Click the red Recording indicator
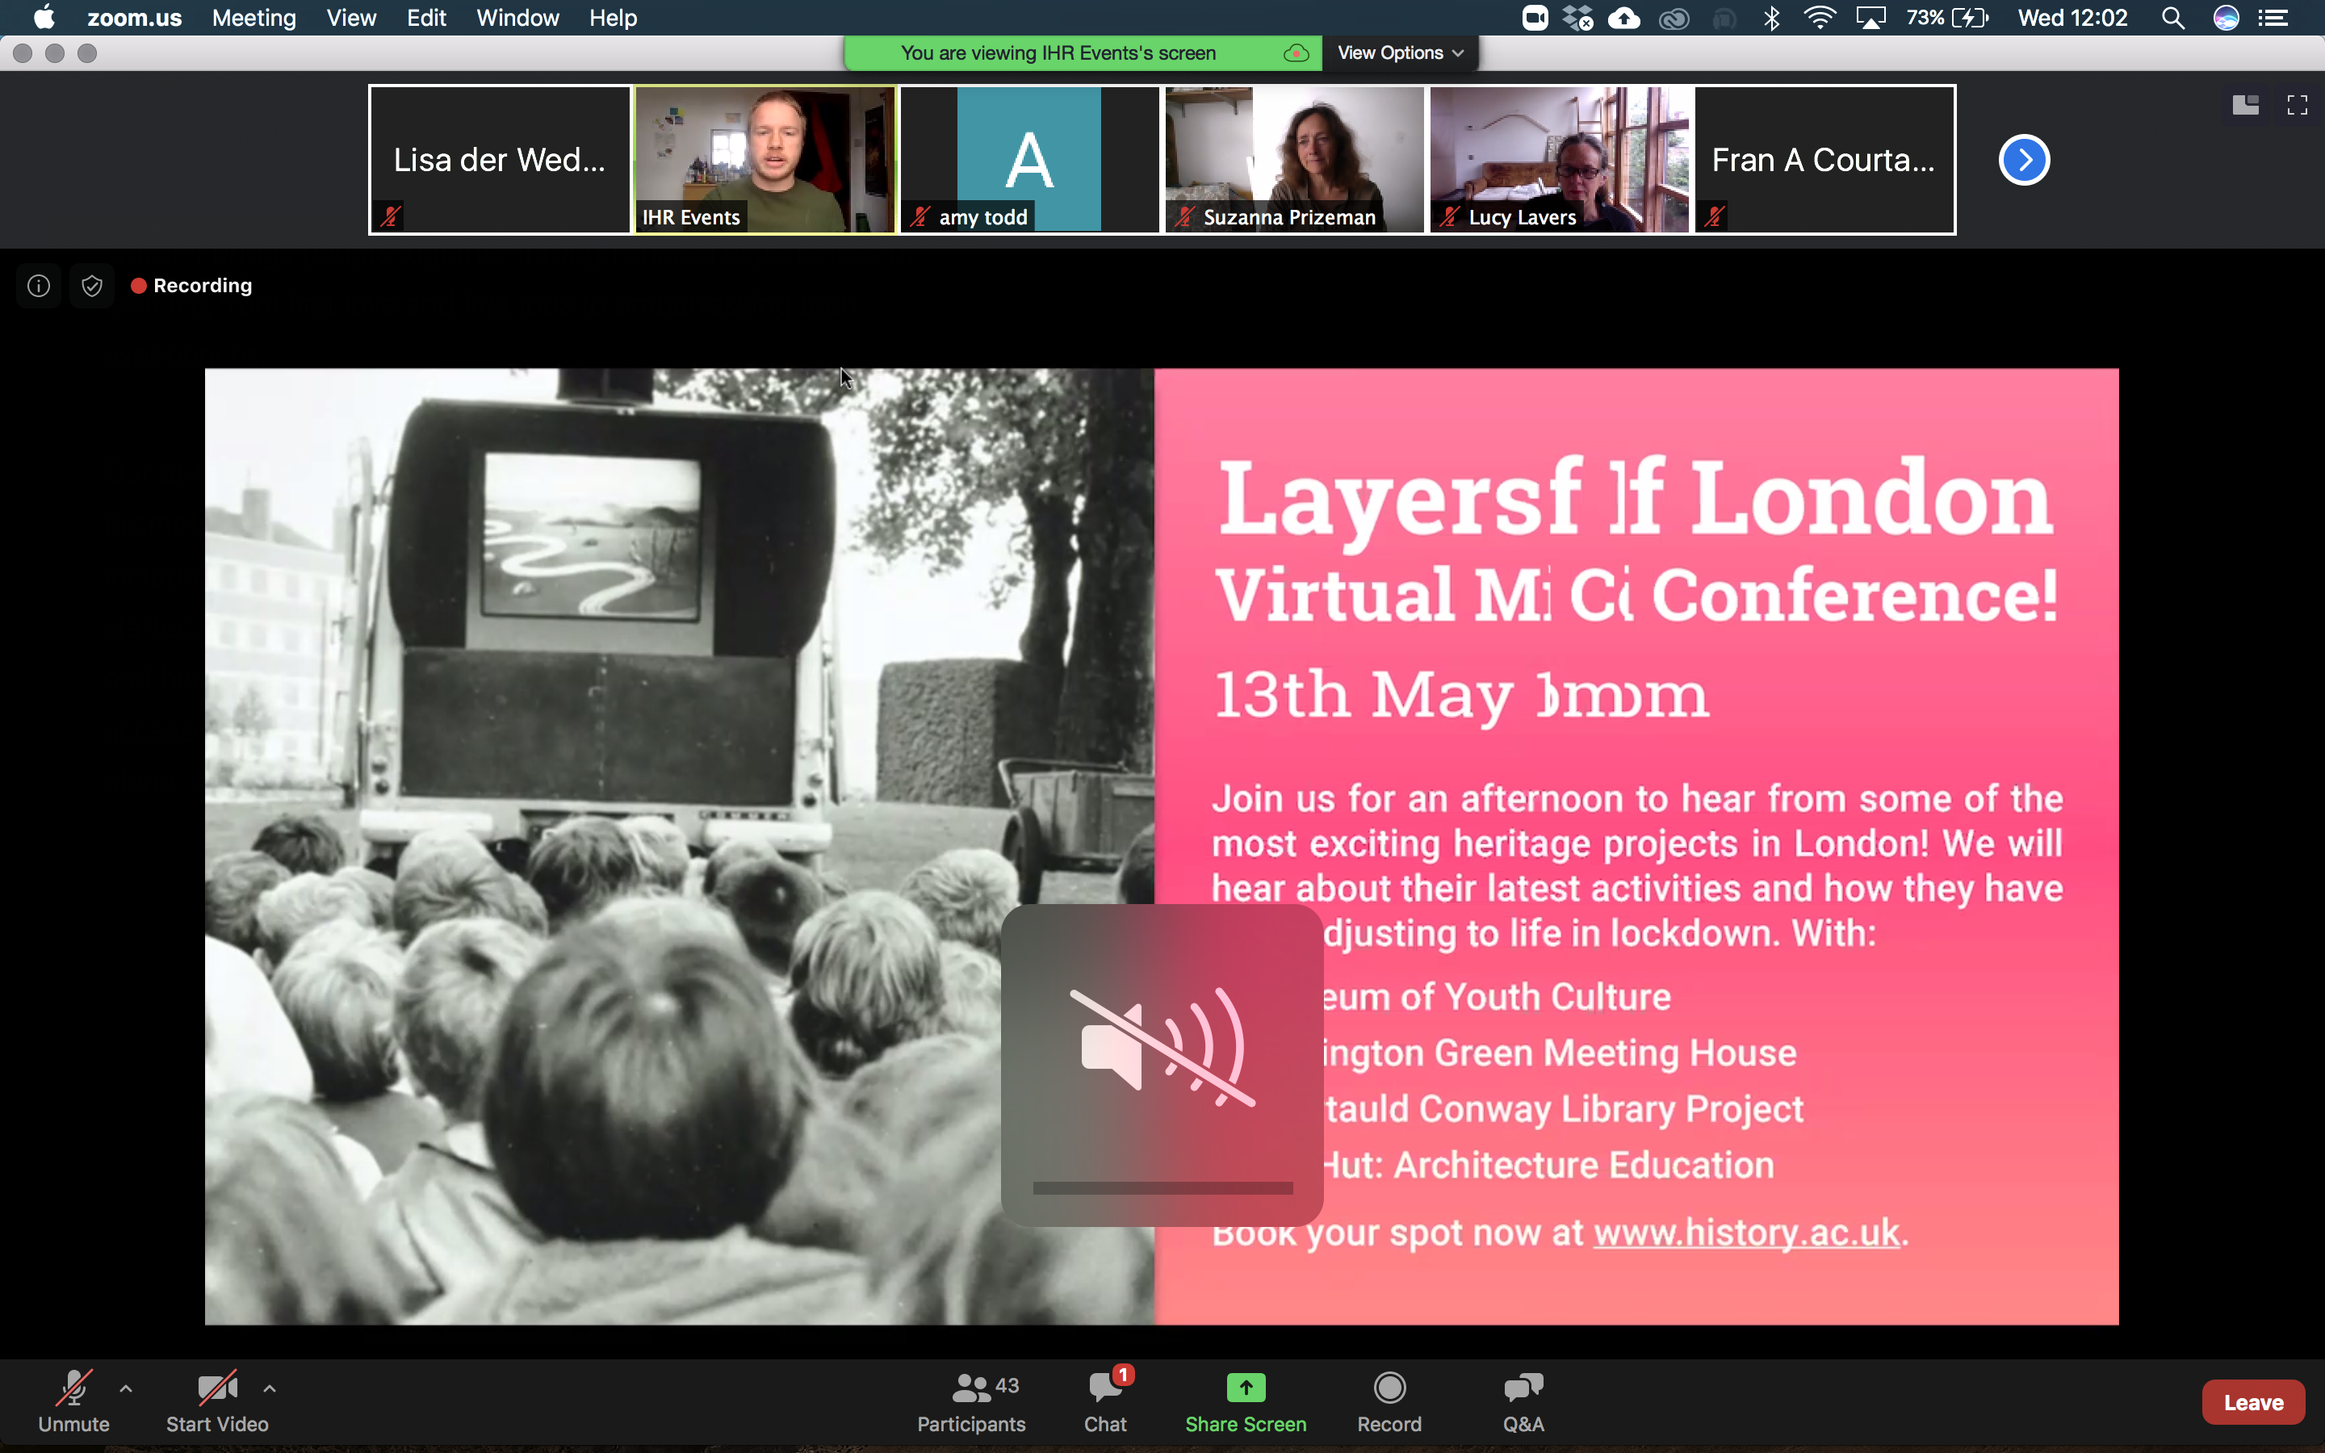 click(x=192, y=286)
